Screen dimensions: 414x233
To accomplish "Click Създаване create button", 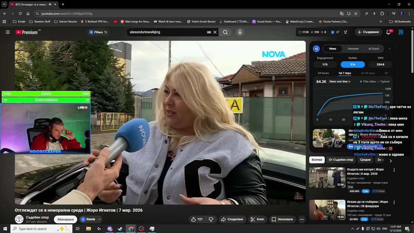I will (368, 32).
